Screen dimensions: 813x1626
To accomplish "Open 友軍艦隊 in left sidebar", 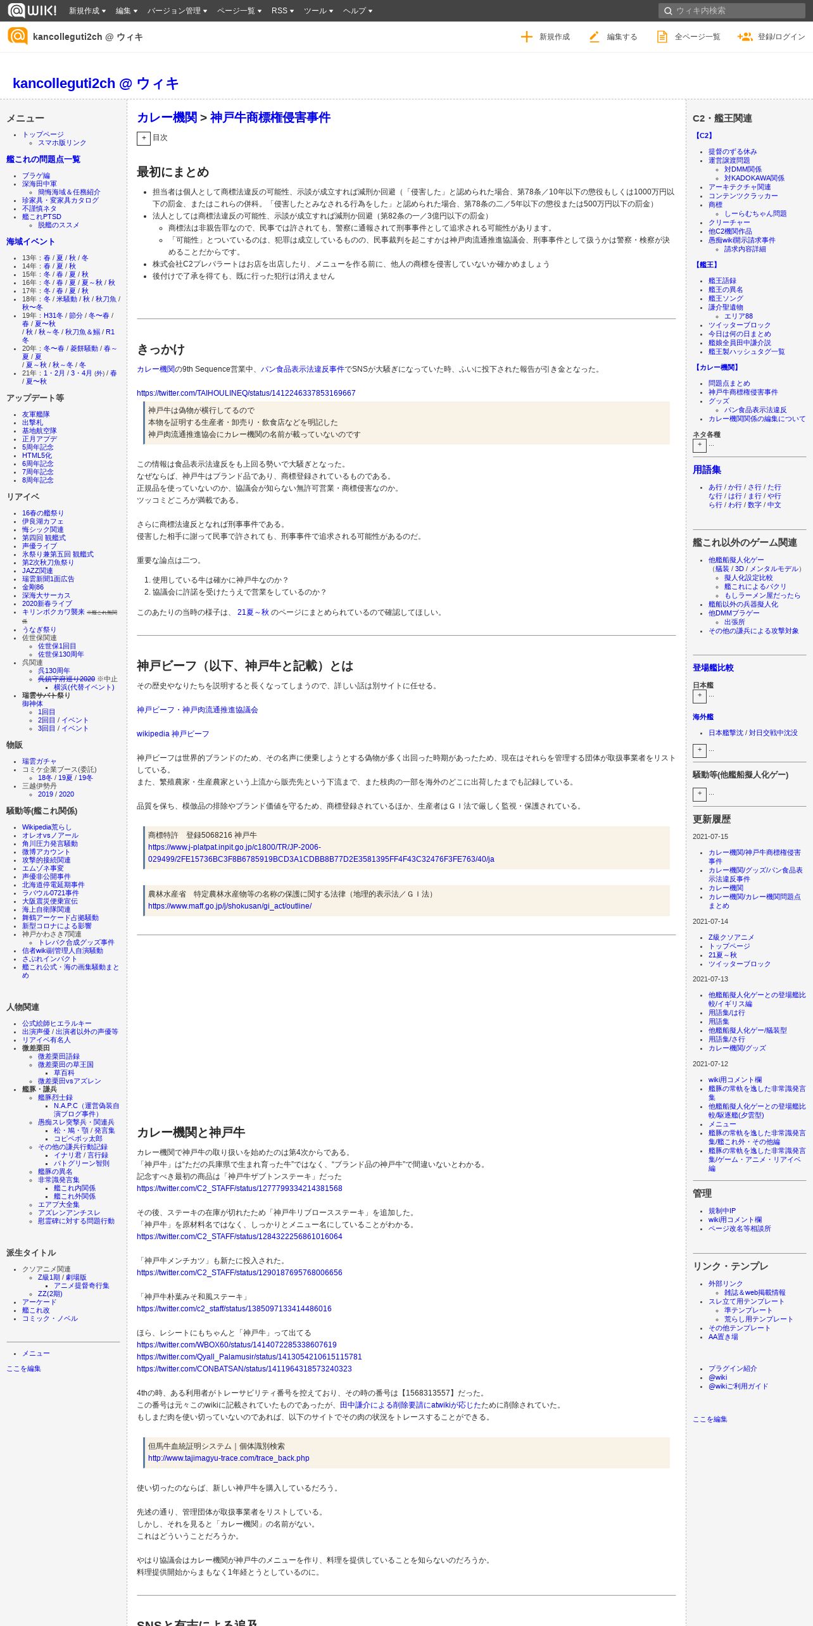I will tap(36, 414).
